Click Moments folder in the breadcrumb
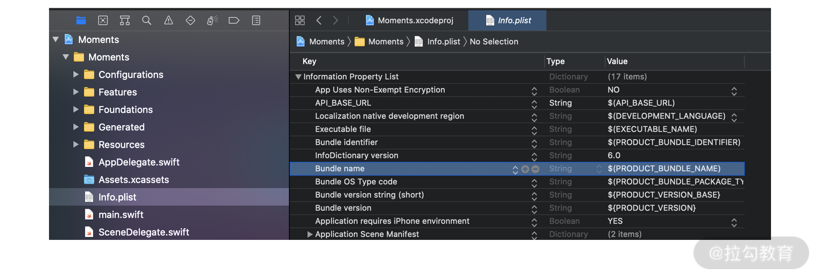The height and width of the screenshot is (280, 820). pos(379,42)
